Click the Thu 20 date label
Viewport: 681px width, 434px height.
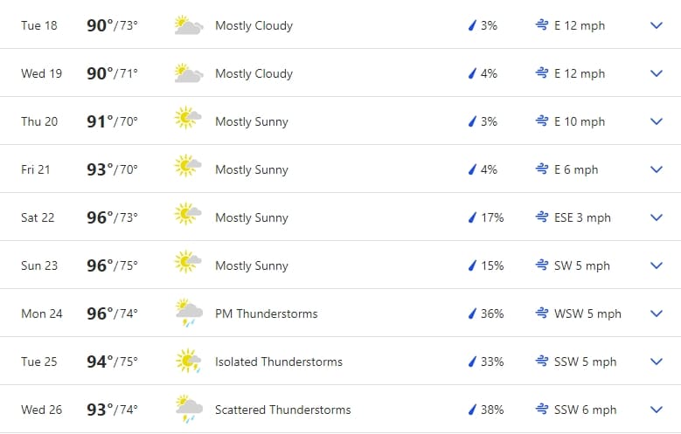(x=39, y=121)
